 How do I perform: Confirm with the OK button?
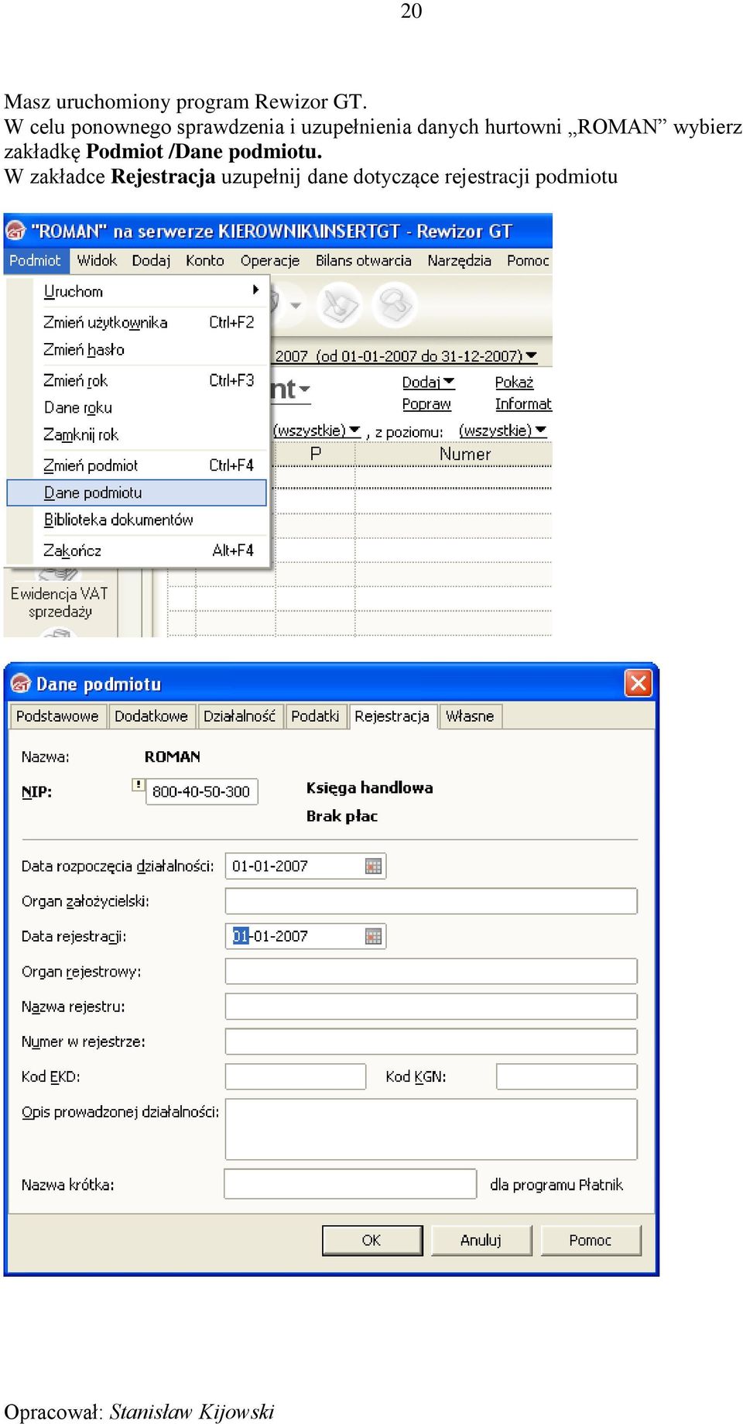[372, 1240]
